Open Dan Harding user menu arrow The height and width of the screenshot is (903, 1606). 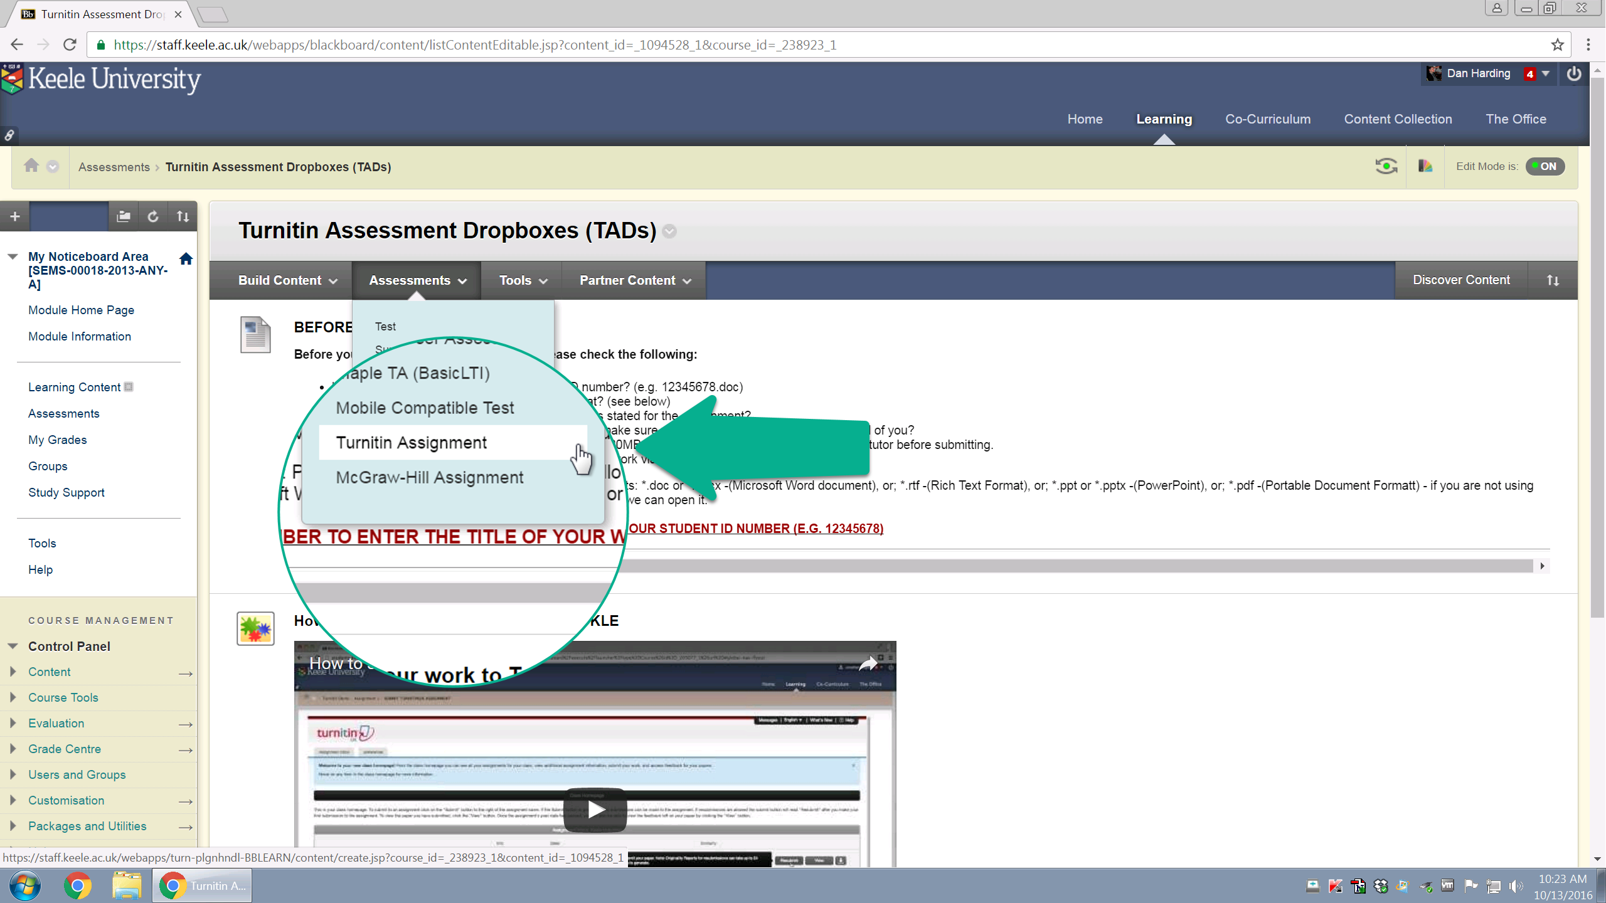coord(1546,73)
